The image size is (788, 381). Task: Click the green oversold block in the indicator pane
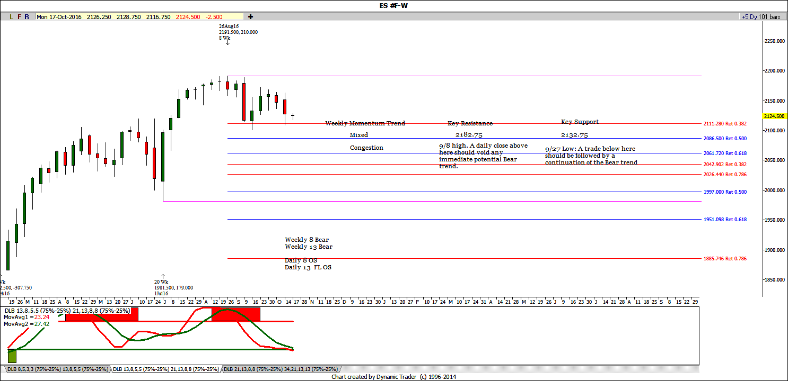pos(12,356)
